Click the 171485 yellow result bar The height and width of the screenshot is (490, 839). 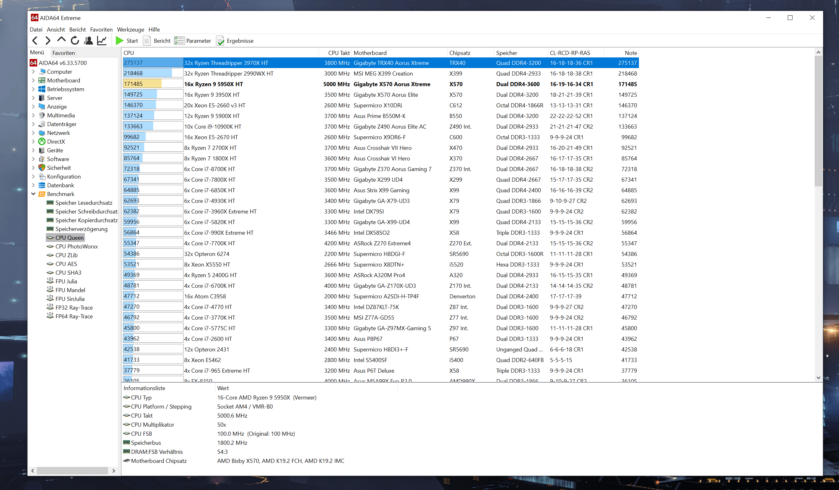[x=153, y=84]
